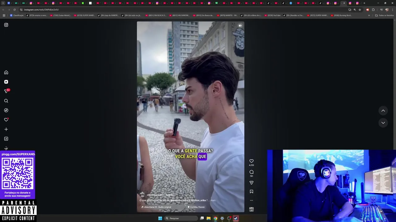
Task: Close the active Instagram tab
Action: pyautogui.click(x=344, y=3)
